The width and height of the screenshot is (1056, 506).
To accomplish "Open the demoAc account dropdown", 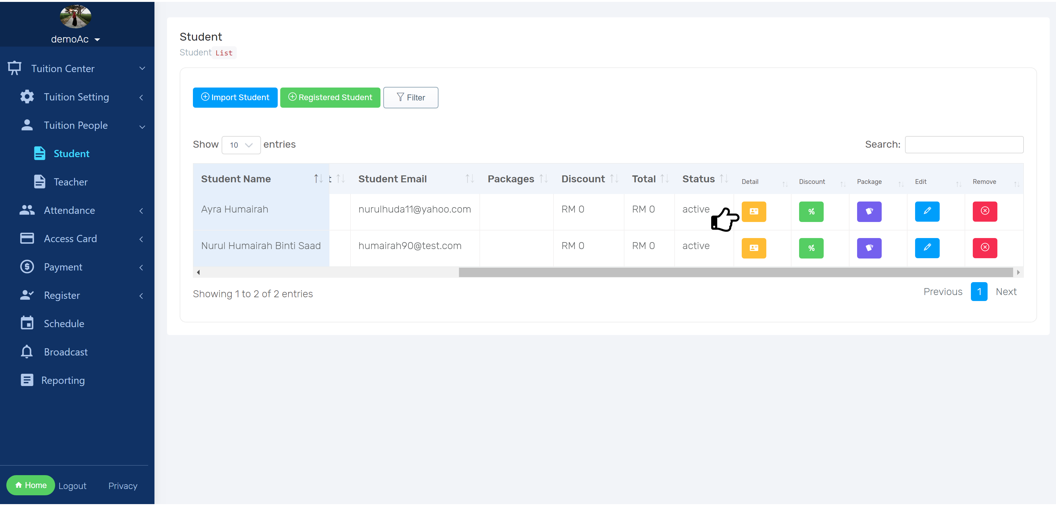I will point(75,39).
